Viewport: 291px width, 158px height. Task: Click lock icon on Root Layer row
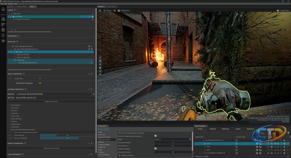tap(93, 14)
